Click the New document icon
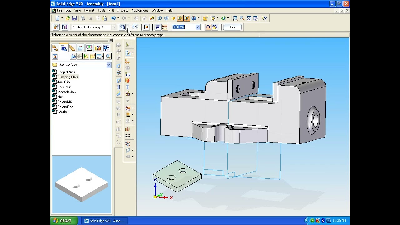 57,18
